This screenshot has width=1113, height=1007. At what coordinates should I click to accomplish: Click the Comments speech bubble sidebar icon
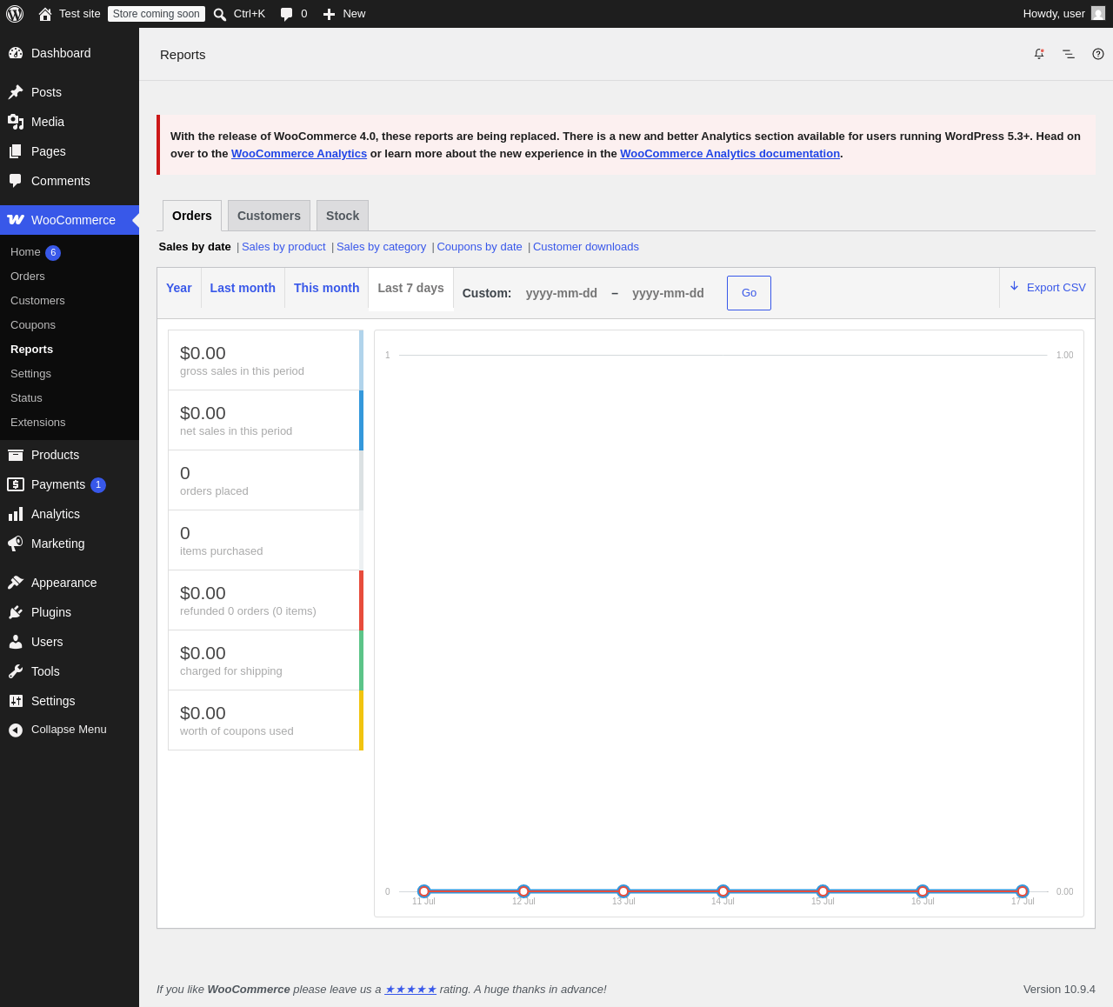click(x=16, y=181)
